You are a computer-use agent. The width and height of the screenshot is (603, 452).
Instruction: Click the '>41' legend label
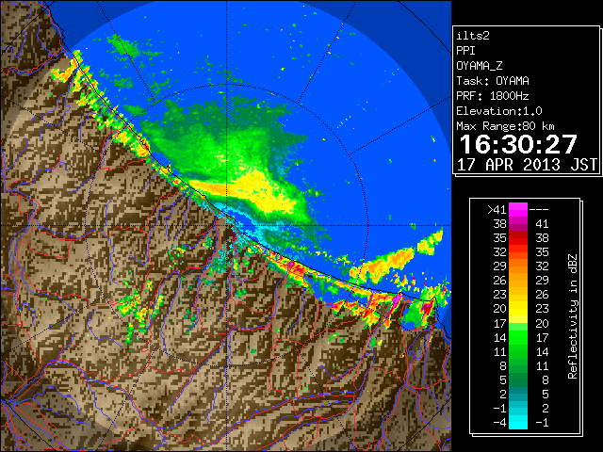coord(497,210)
